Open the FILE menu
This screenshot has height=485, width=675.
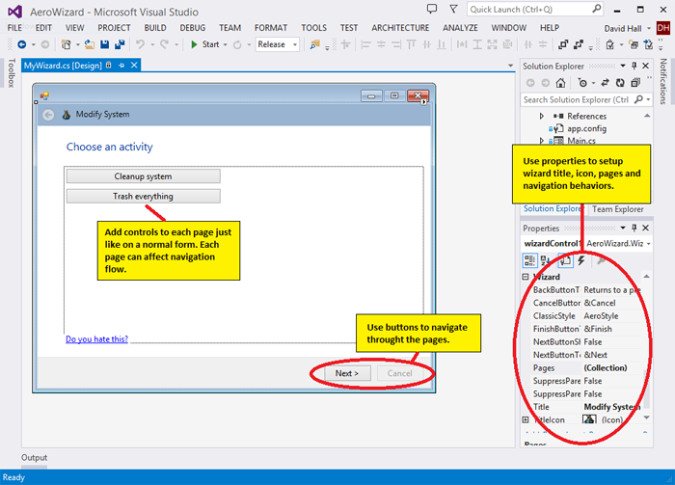14,28
